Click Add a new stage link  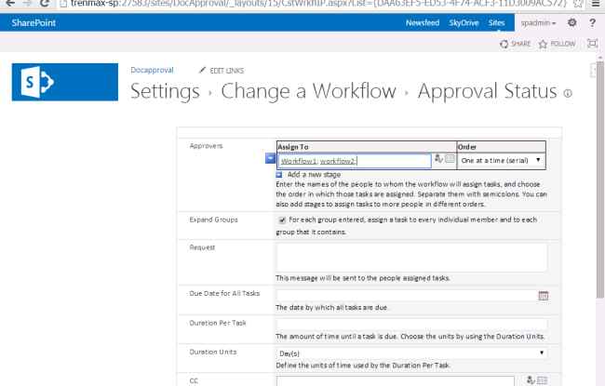pyautogui.click(x=314, y=175)
